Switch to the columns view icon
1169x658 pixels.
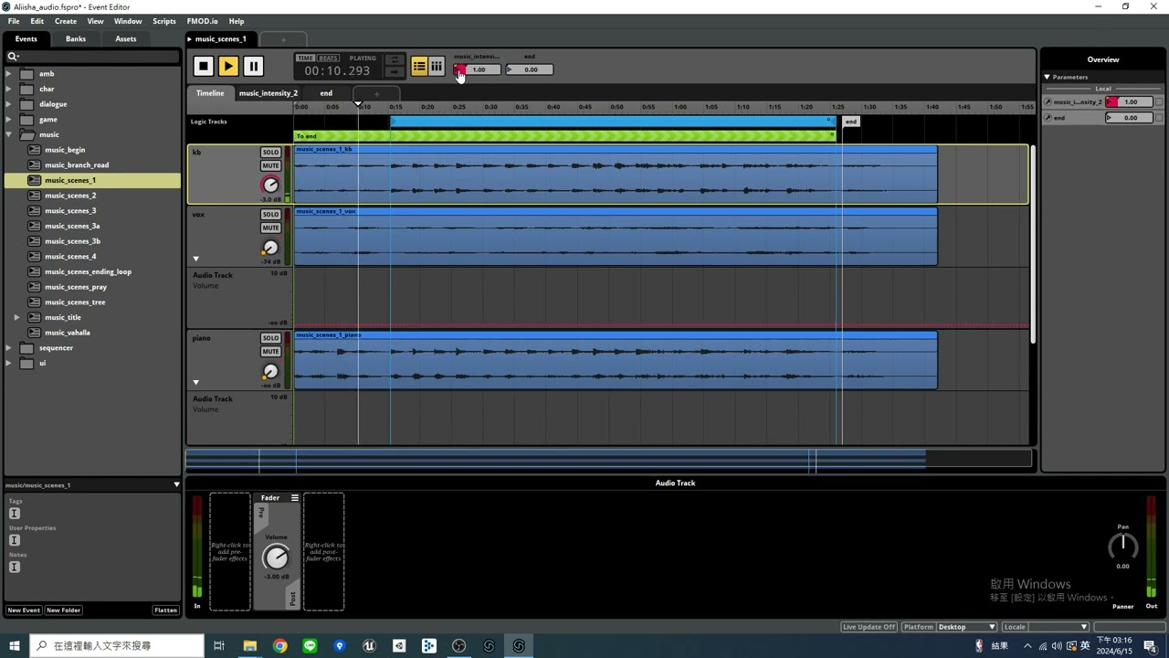437,66
